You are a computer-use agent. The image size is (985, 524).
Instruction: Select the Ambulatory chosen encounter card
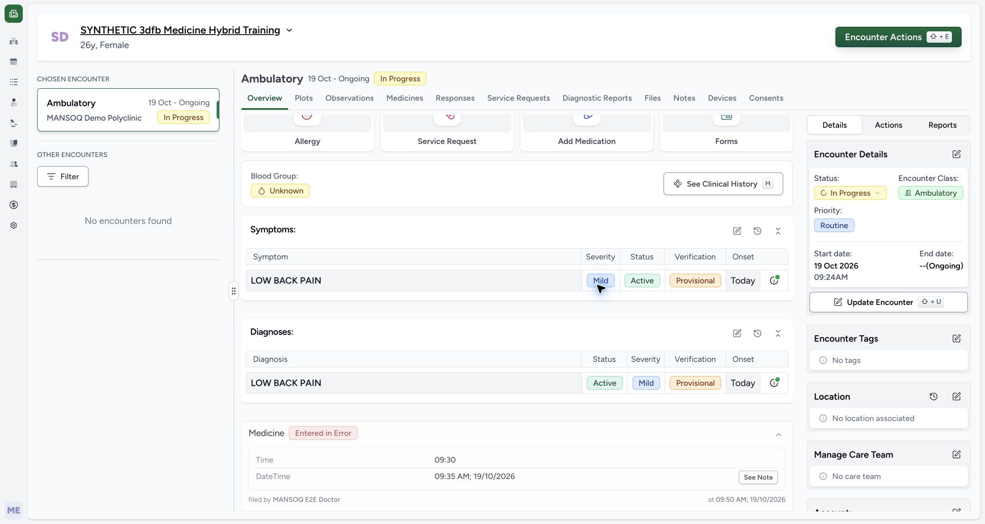coord(128,110)
